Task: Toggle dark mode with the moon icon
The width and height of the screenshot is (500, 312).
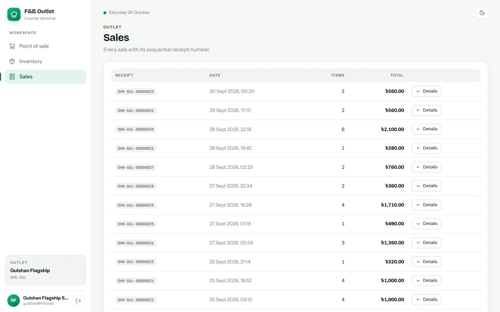Action: (x=482, y=13)
